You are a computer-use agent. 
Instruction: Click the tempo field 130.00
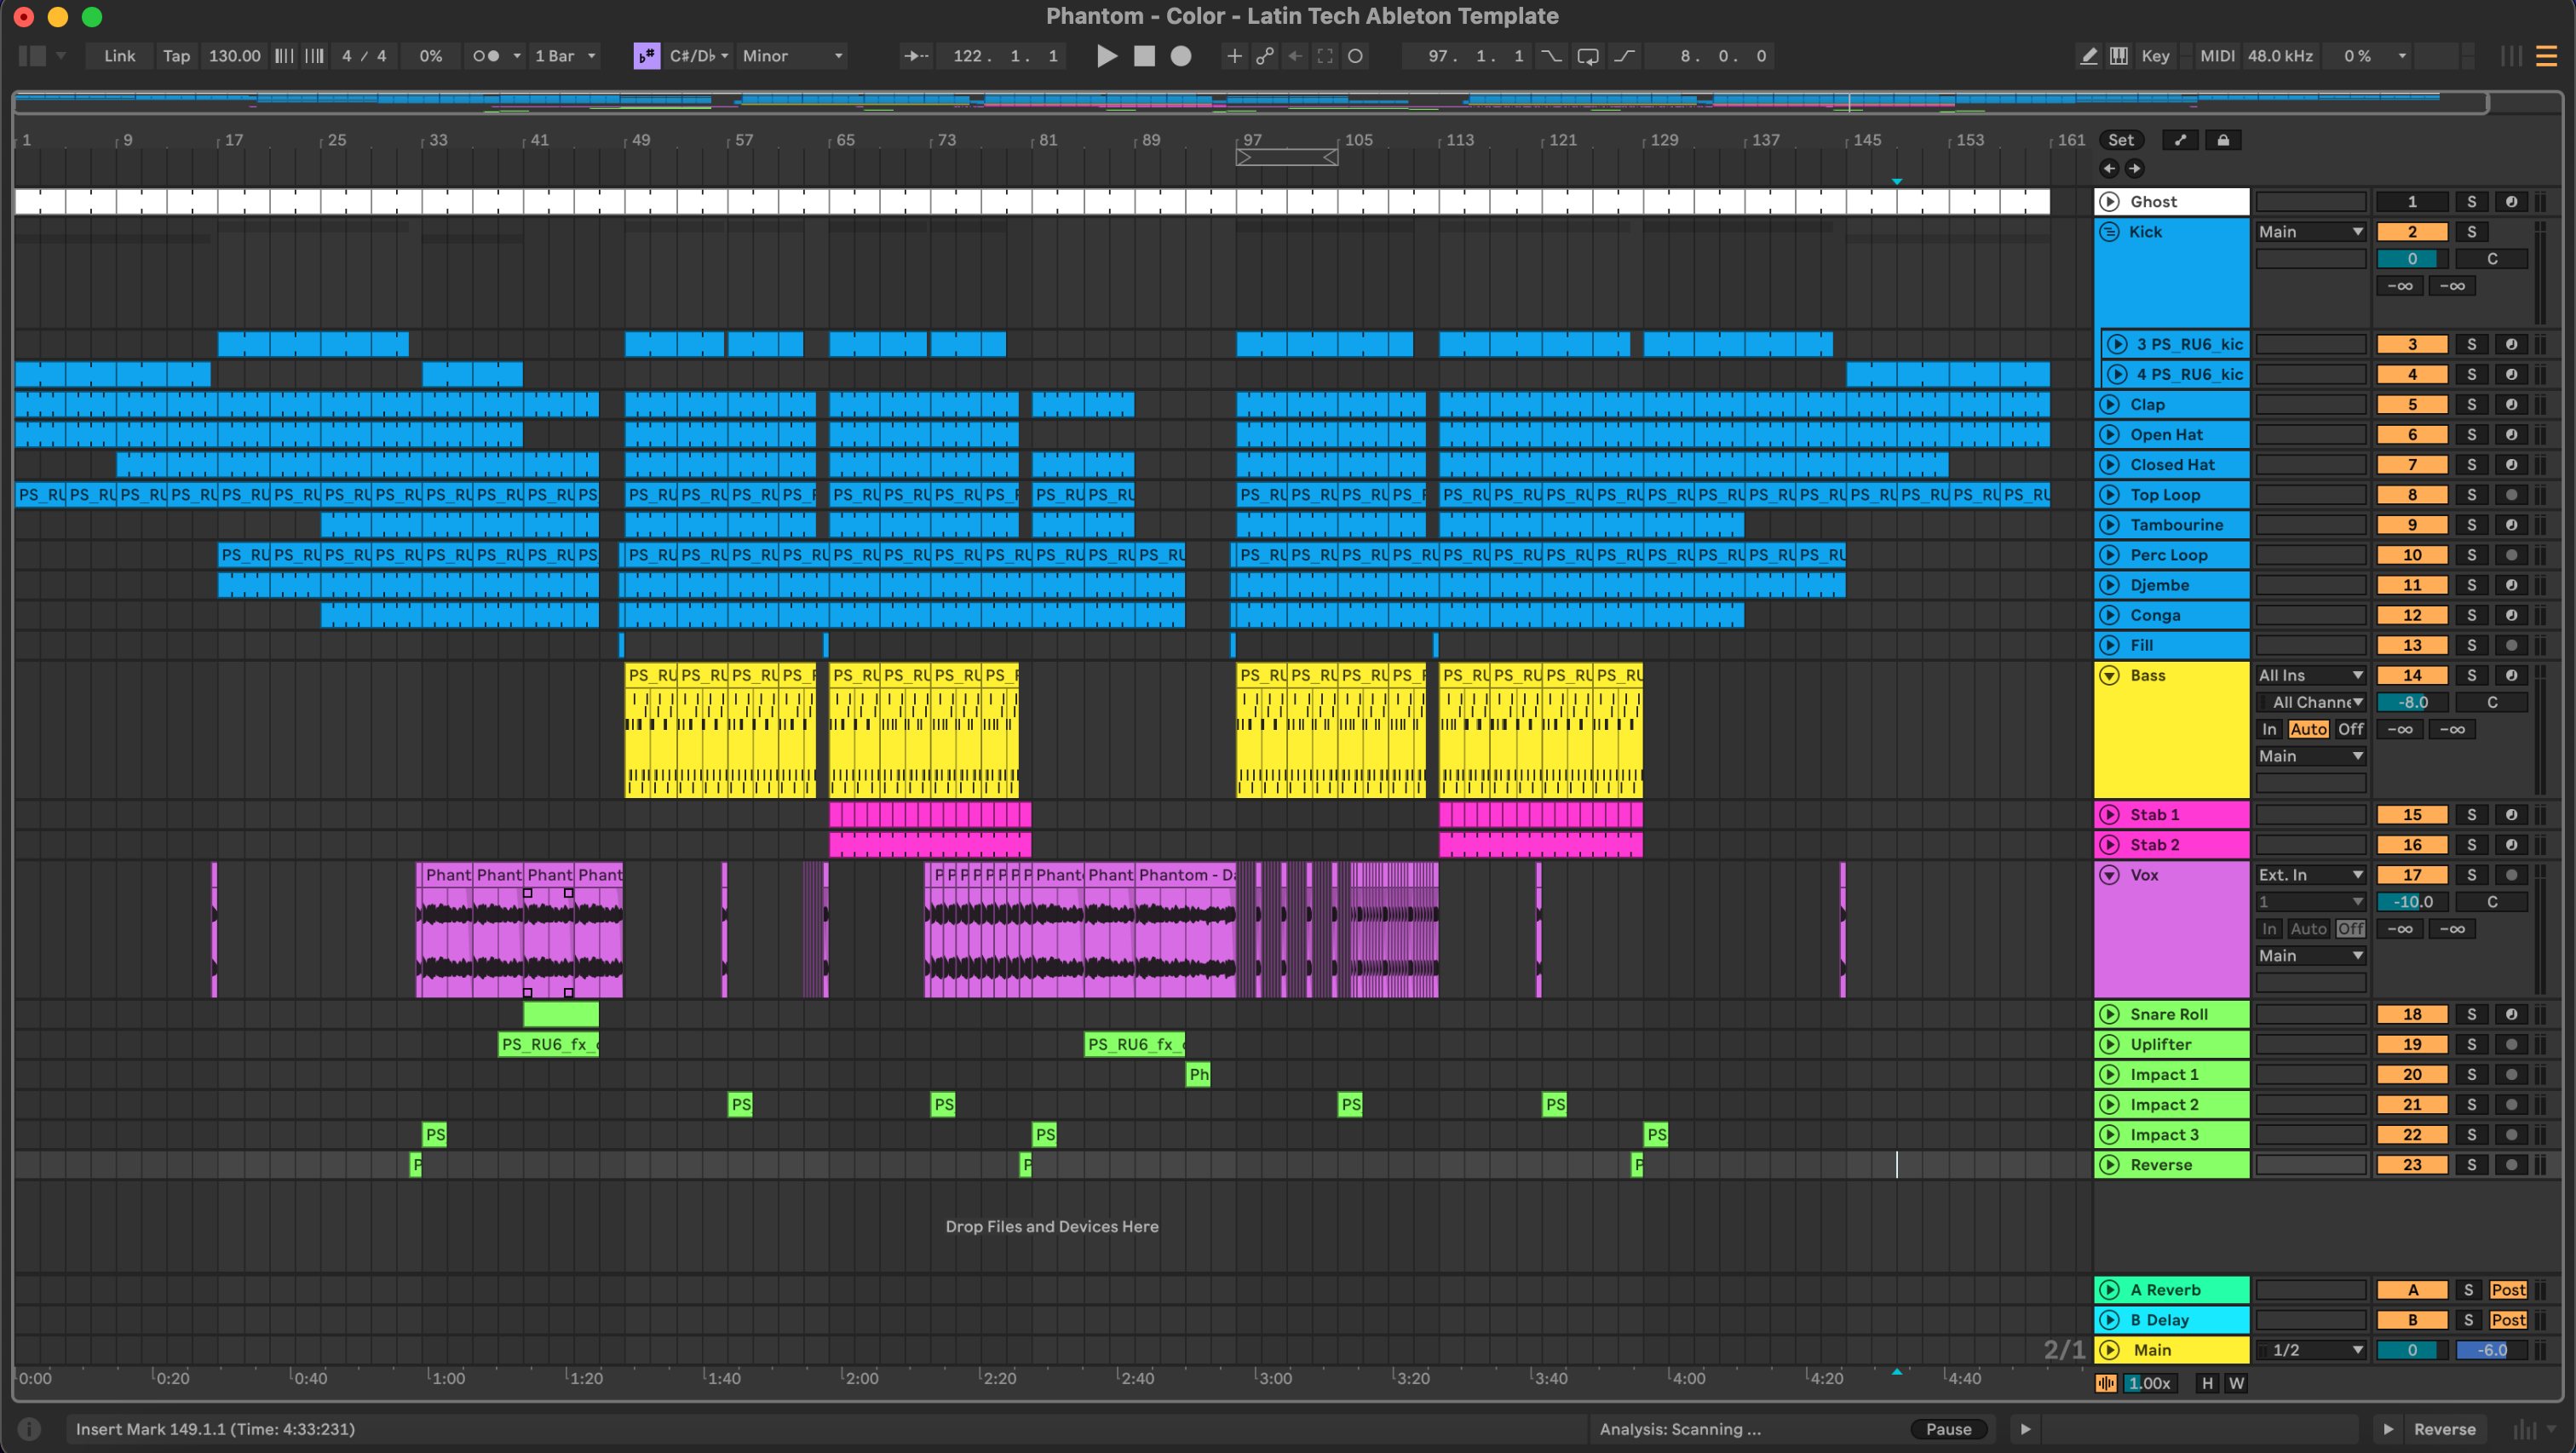[234, 56]
